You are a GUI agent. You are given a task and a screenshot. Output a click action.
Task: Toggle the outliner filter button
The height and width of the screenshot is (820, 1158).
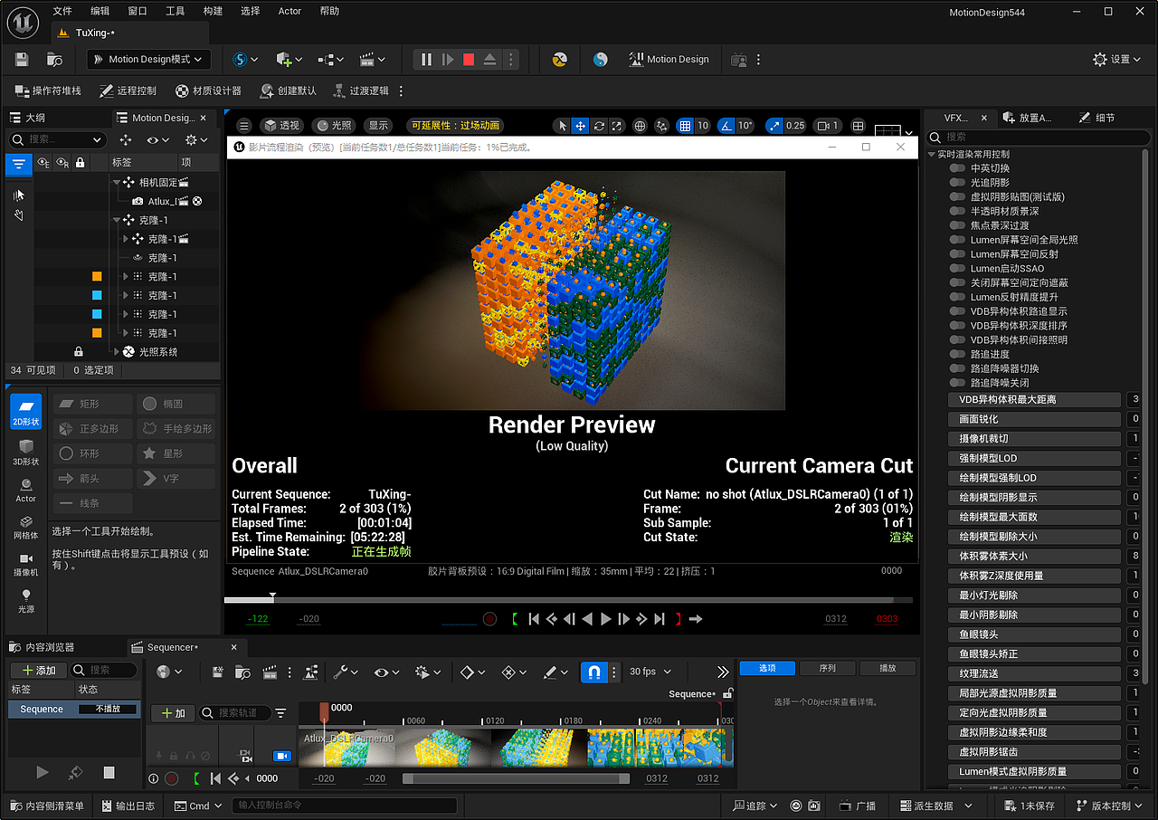coord(18,164)
